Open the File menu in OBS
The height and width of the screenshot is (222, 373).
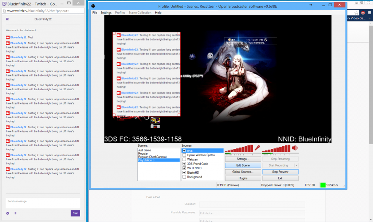click(x=95, y=13)
